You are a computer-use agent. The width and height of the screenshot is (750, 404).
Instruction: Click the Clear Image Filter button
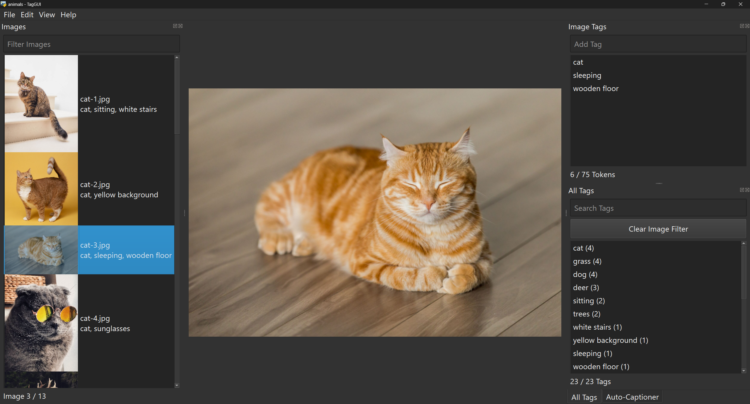pyautogui.click(x=658, y=229)
